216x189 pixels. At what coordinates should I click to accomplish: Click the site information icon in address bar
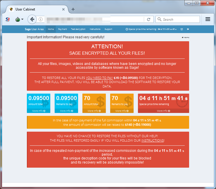coord(41,19)
